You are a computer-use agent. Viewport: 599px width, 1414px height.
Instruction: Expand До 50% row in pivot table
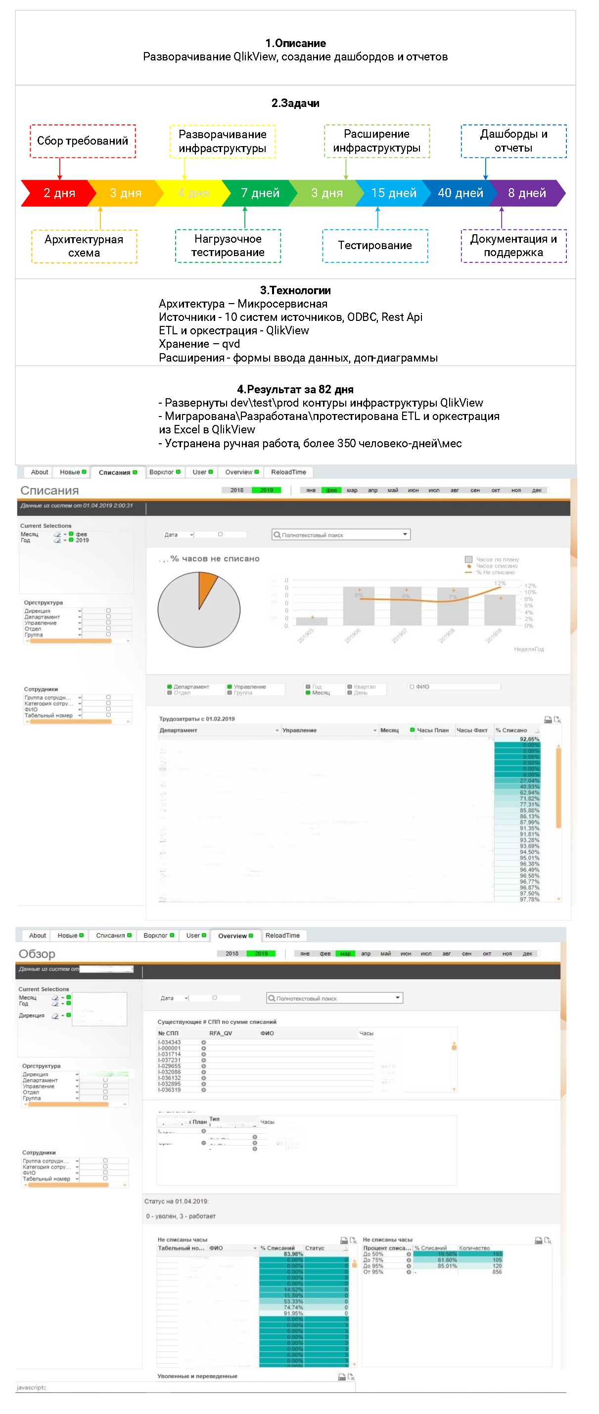pos(408,1254)
